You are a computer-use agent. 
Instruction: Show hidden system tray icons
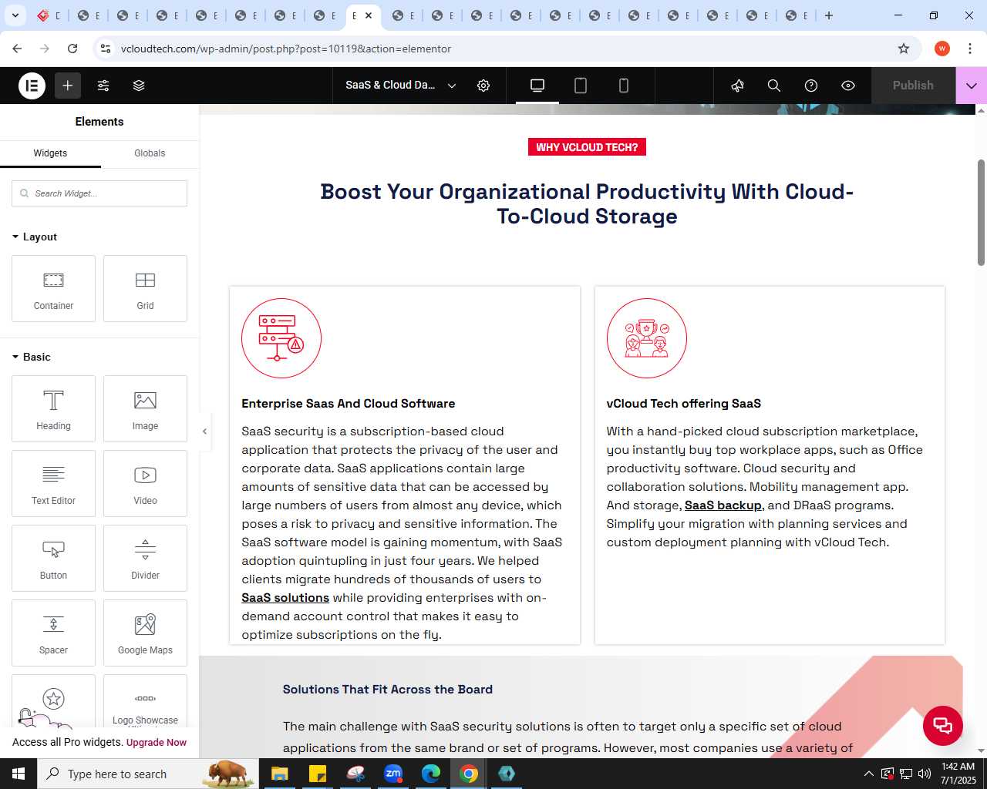pyautogui.click(x=869, y=774)
